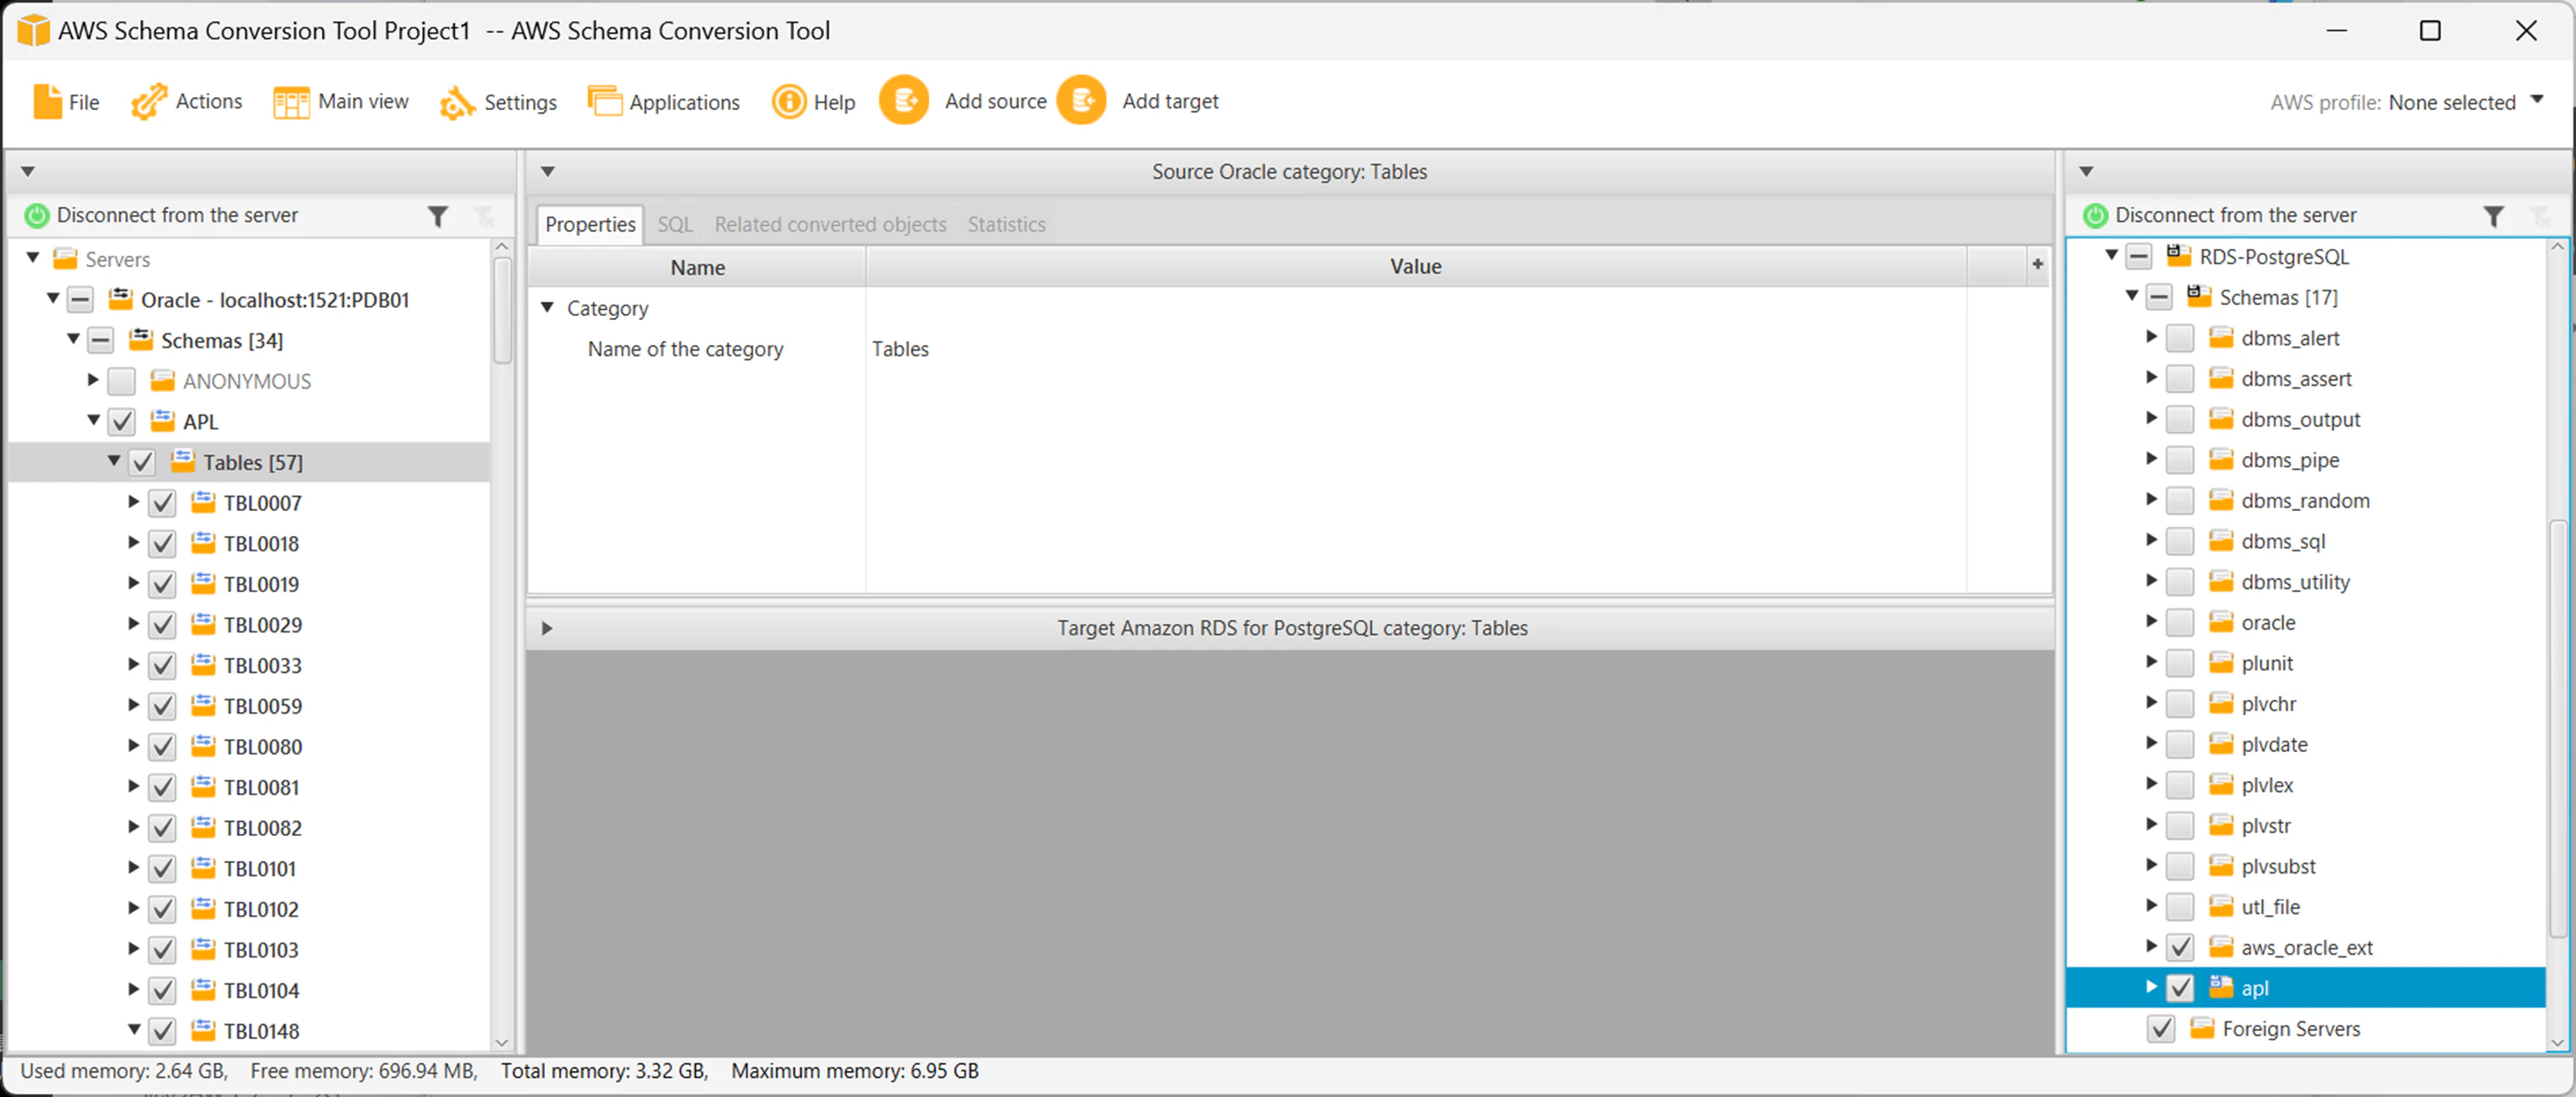Click Disconnect from the server in target panel
The image size is (2576, 1097).
[2235, 215]
